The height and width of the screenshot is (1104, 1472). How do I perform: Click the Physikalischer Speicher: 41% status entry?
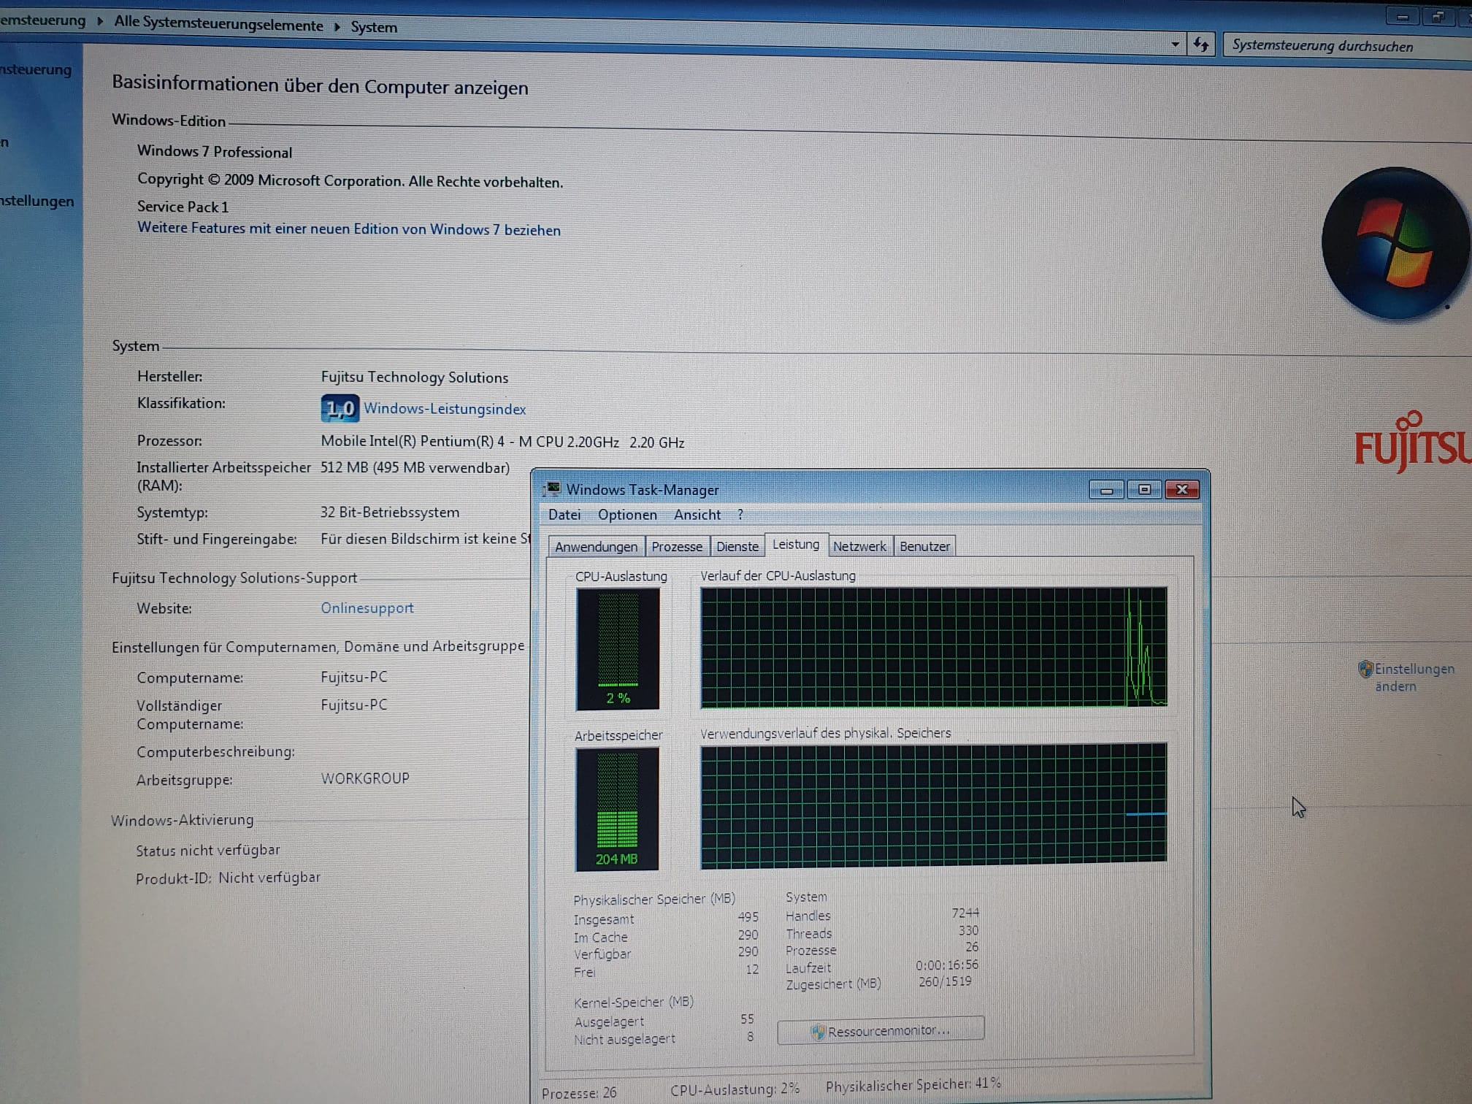pyautogui.click(x=913, y=1086)
